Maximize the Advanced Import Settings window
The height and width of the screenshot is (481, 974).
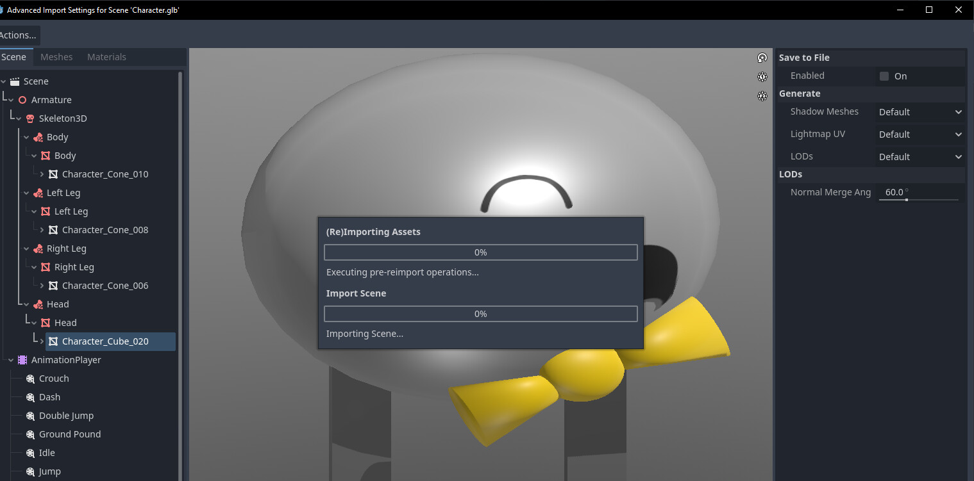(x=929, y=10)
